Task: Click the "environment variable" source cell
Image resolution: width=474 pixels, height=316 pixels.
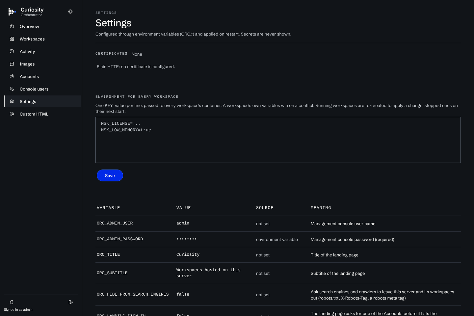Action: point(277,240)
